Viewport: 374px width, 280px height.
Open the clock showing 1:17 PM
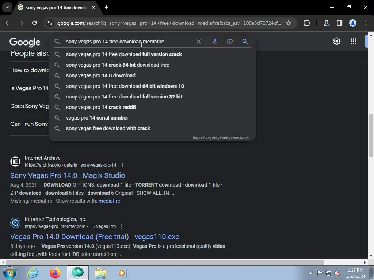(x=355, y=273)
